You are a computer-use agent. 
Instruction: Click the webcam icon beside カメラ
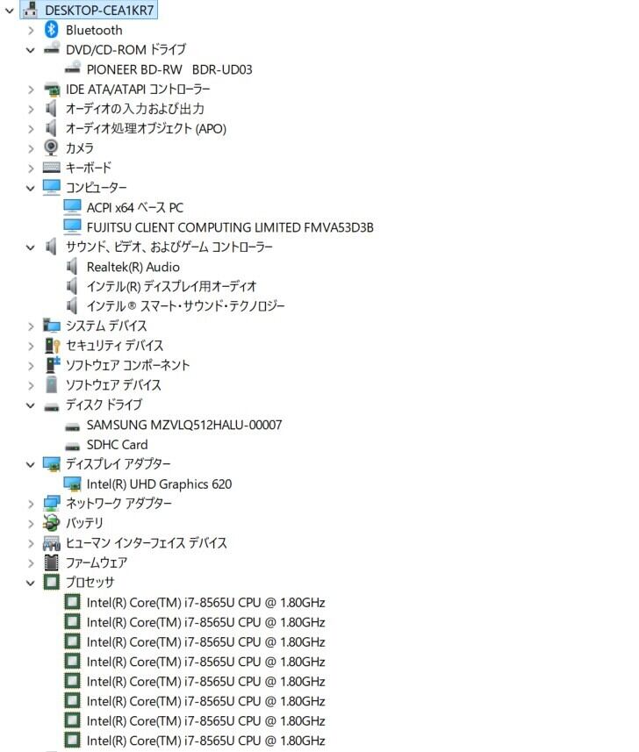pyautogui.click(x=51, y=147)
